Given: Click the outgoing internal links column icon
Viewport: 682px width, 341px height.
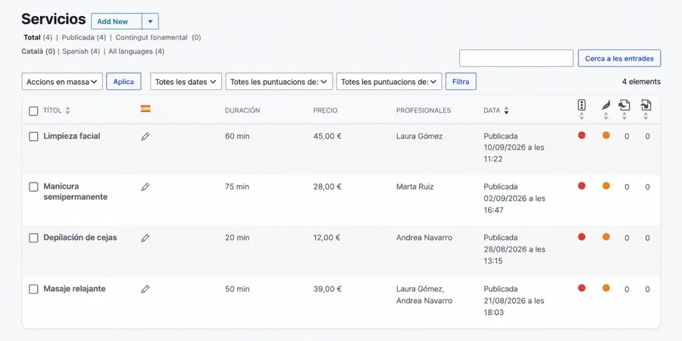Looking at the screenshot, I should [x=624, y=105].
